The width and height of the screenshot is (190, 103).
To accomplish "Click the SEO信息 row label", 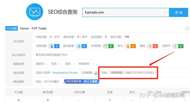I will click(18, 41).
